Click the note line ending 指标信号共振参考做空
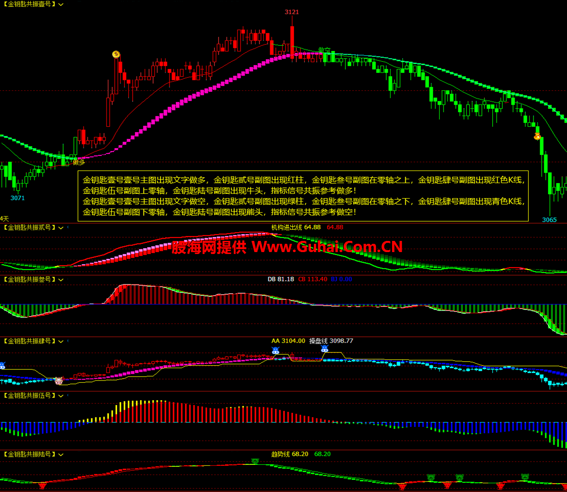This screenshot has height=492, width=567. pos(220,212)
